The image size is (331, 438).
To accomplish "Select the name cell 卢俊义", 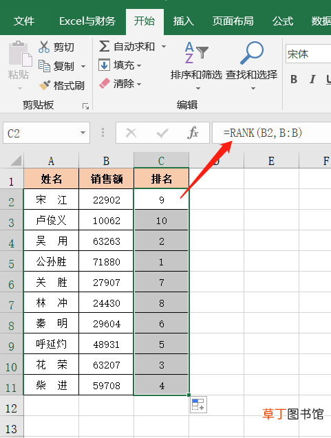I will tap(51, 220).
